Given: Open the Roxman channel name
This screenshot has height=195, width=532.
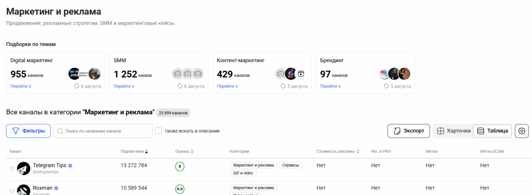Looking at the screenshot, I should [43, 188].
